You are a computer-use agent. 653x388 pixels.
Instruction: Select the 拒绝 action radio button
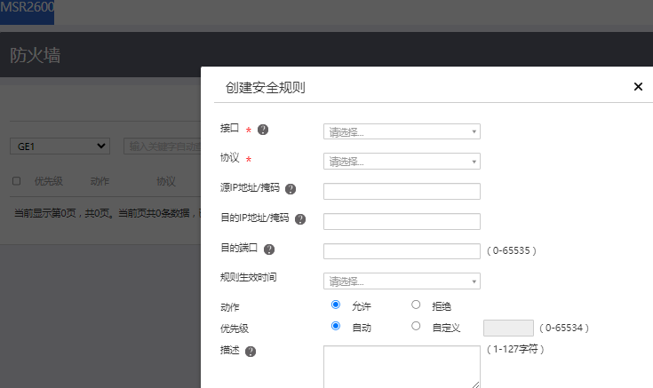(x=416, y=305)
